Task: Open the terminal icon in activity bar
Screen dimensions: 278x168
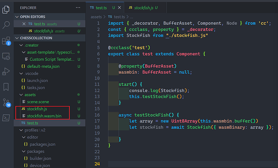Action: (x=6, y=118)
